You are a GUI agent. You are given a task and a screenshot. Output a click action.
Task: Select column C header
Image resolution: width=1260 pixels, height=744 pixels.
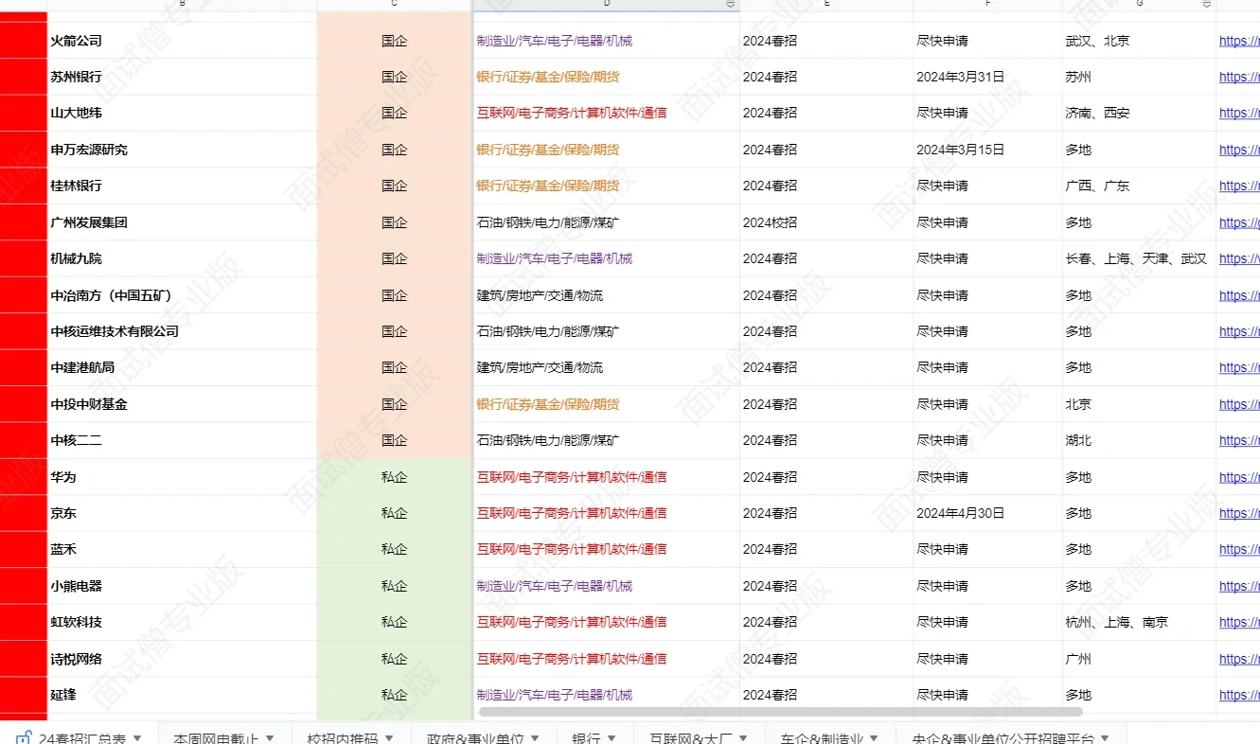[394, 5]
